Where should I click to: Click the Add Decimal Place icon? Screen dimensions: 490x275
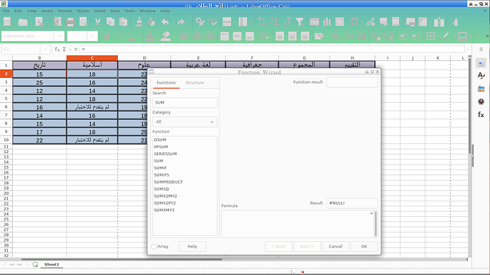click(x=376, y=36)
